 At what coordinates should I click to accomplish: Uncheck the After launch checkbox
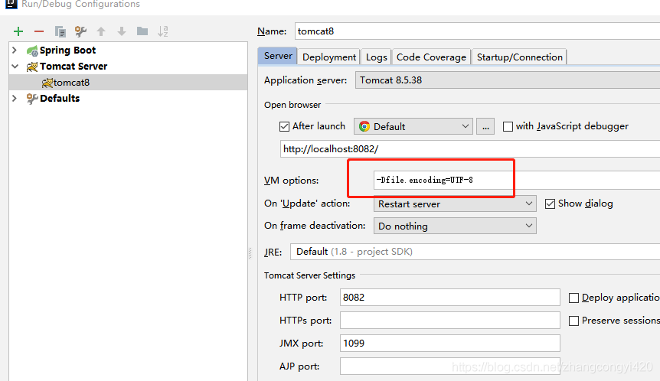[x=285, y=126]
